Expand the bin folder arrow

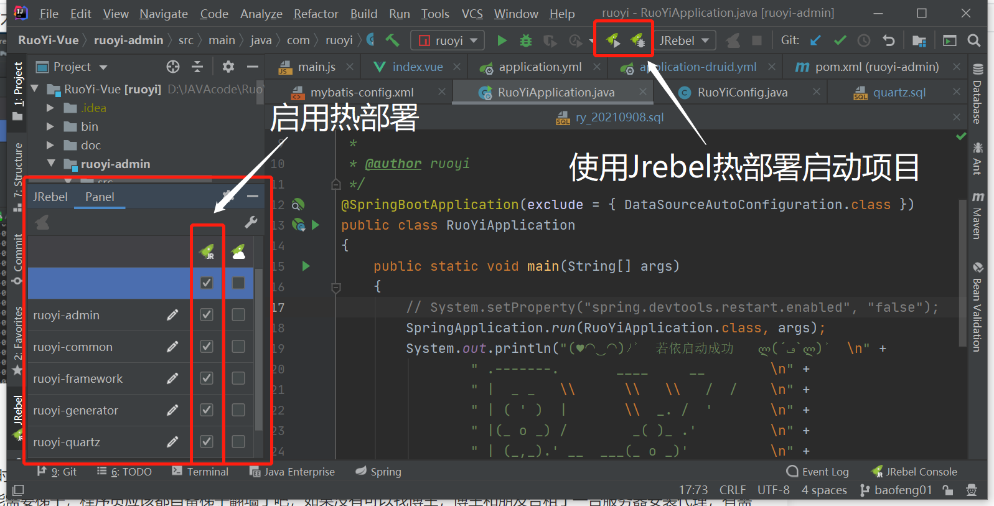click(50, 126)
